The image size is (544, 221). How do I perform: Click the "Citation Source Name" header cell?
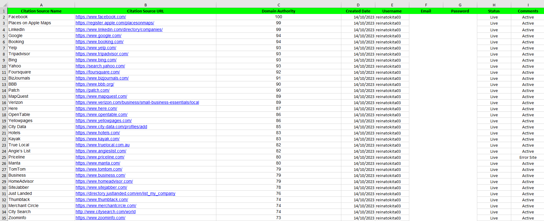(41, 11)
